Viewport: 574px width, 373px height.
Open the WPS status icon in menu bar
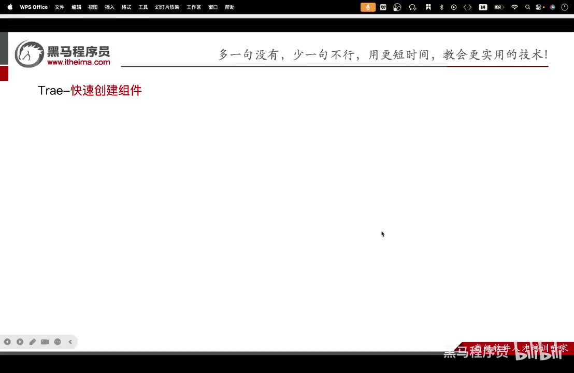point(383,7)
